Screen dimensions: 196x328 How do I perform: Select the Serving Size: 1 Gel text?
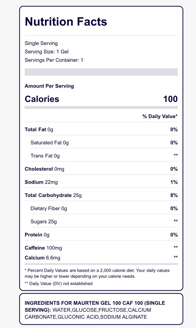coord(46,52)
